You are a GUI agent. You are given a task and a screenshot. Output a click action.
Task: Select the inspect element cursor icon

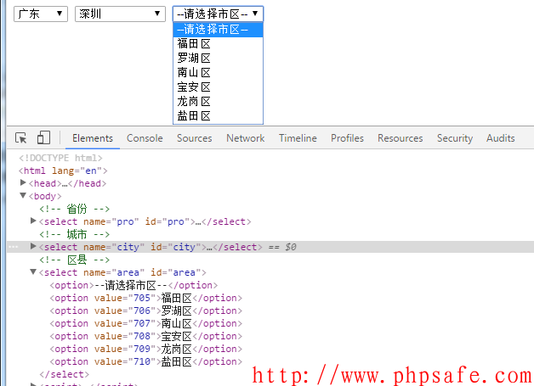pyautogui.click(x=21, y=138)
